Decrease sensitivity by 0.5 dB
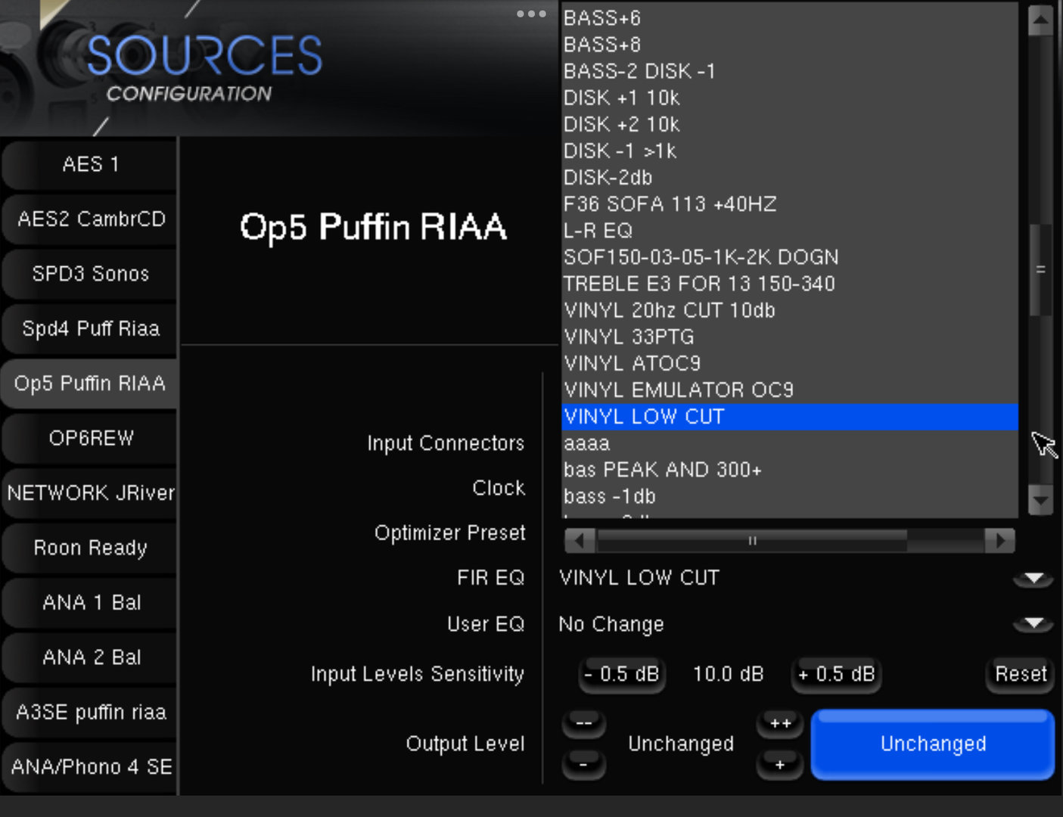This screenshot has height=817, width=1063. [622, 674]
